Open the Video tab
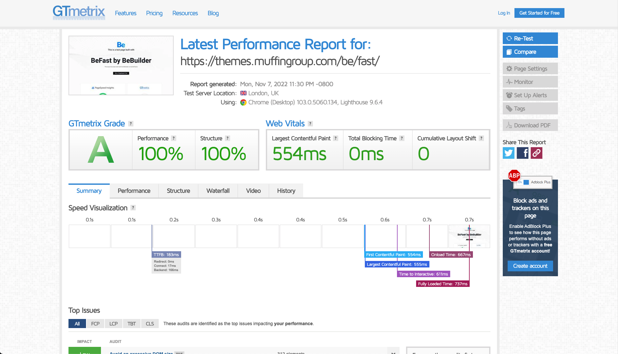This screenshot has height=354, width=618. click(253, 191)
